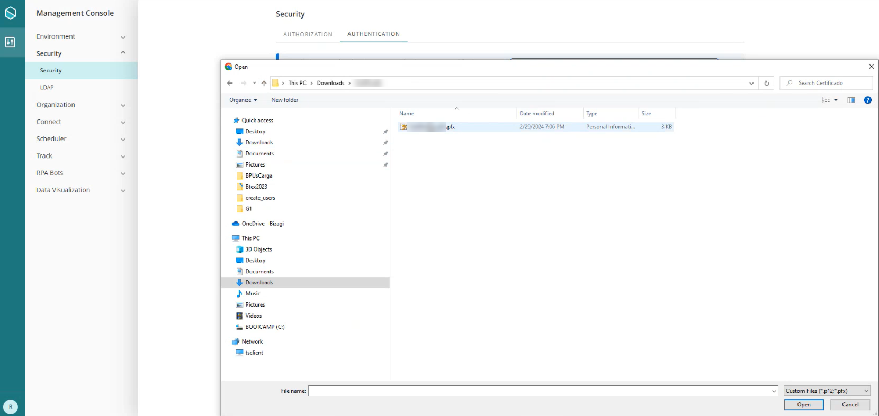This screenshot has height=416, width=879.
Task: Open the Management Console settings icon
Action: coord(10,42)
